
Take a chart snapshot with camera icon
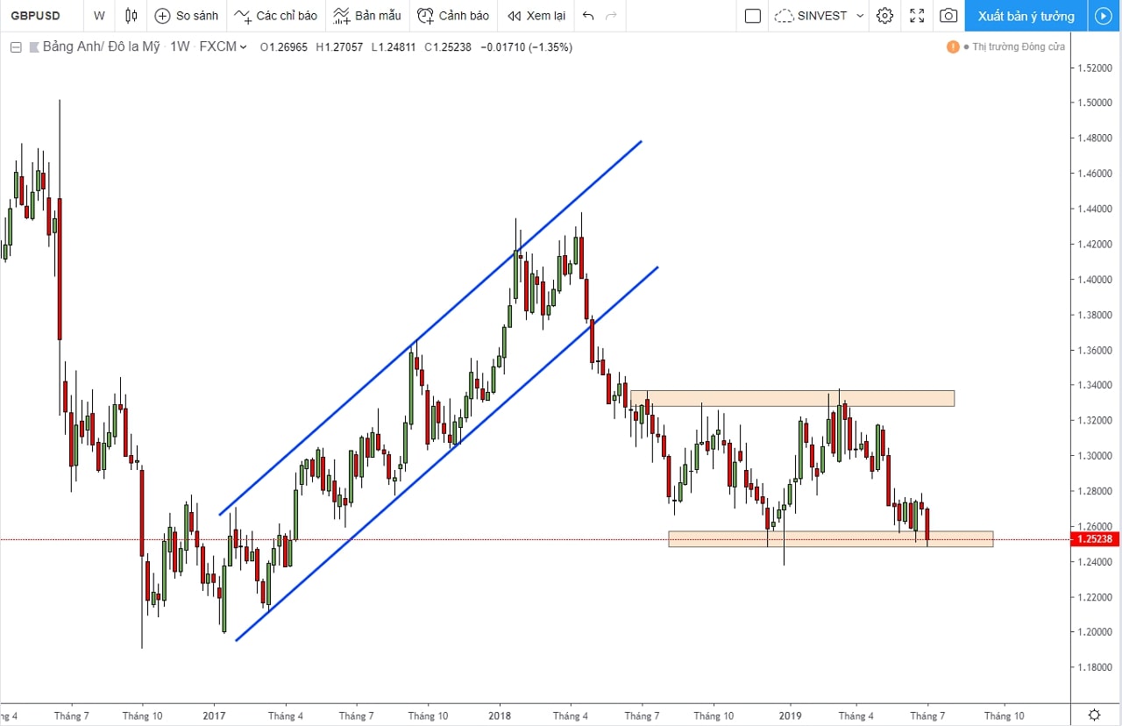point(948,16)
